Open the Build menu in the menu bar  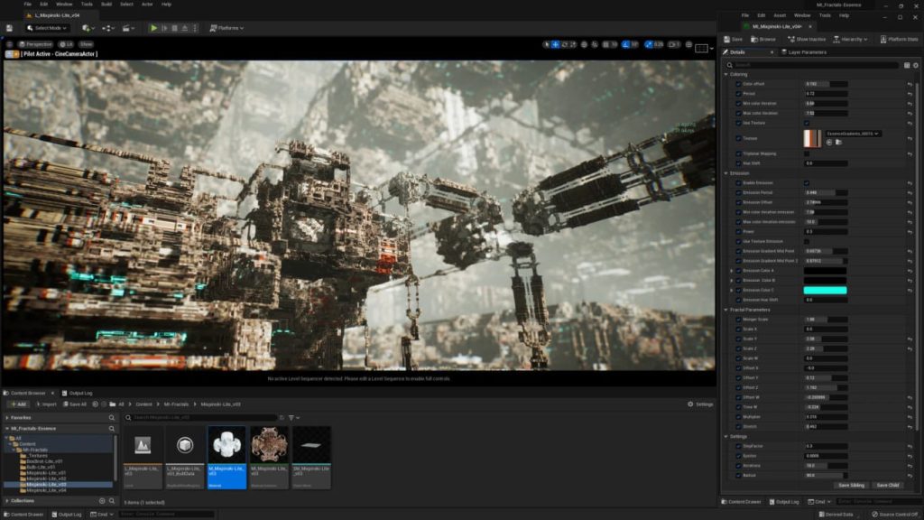pyautogui.click(x=106, y=4)
